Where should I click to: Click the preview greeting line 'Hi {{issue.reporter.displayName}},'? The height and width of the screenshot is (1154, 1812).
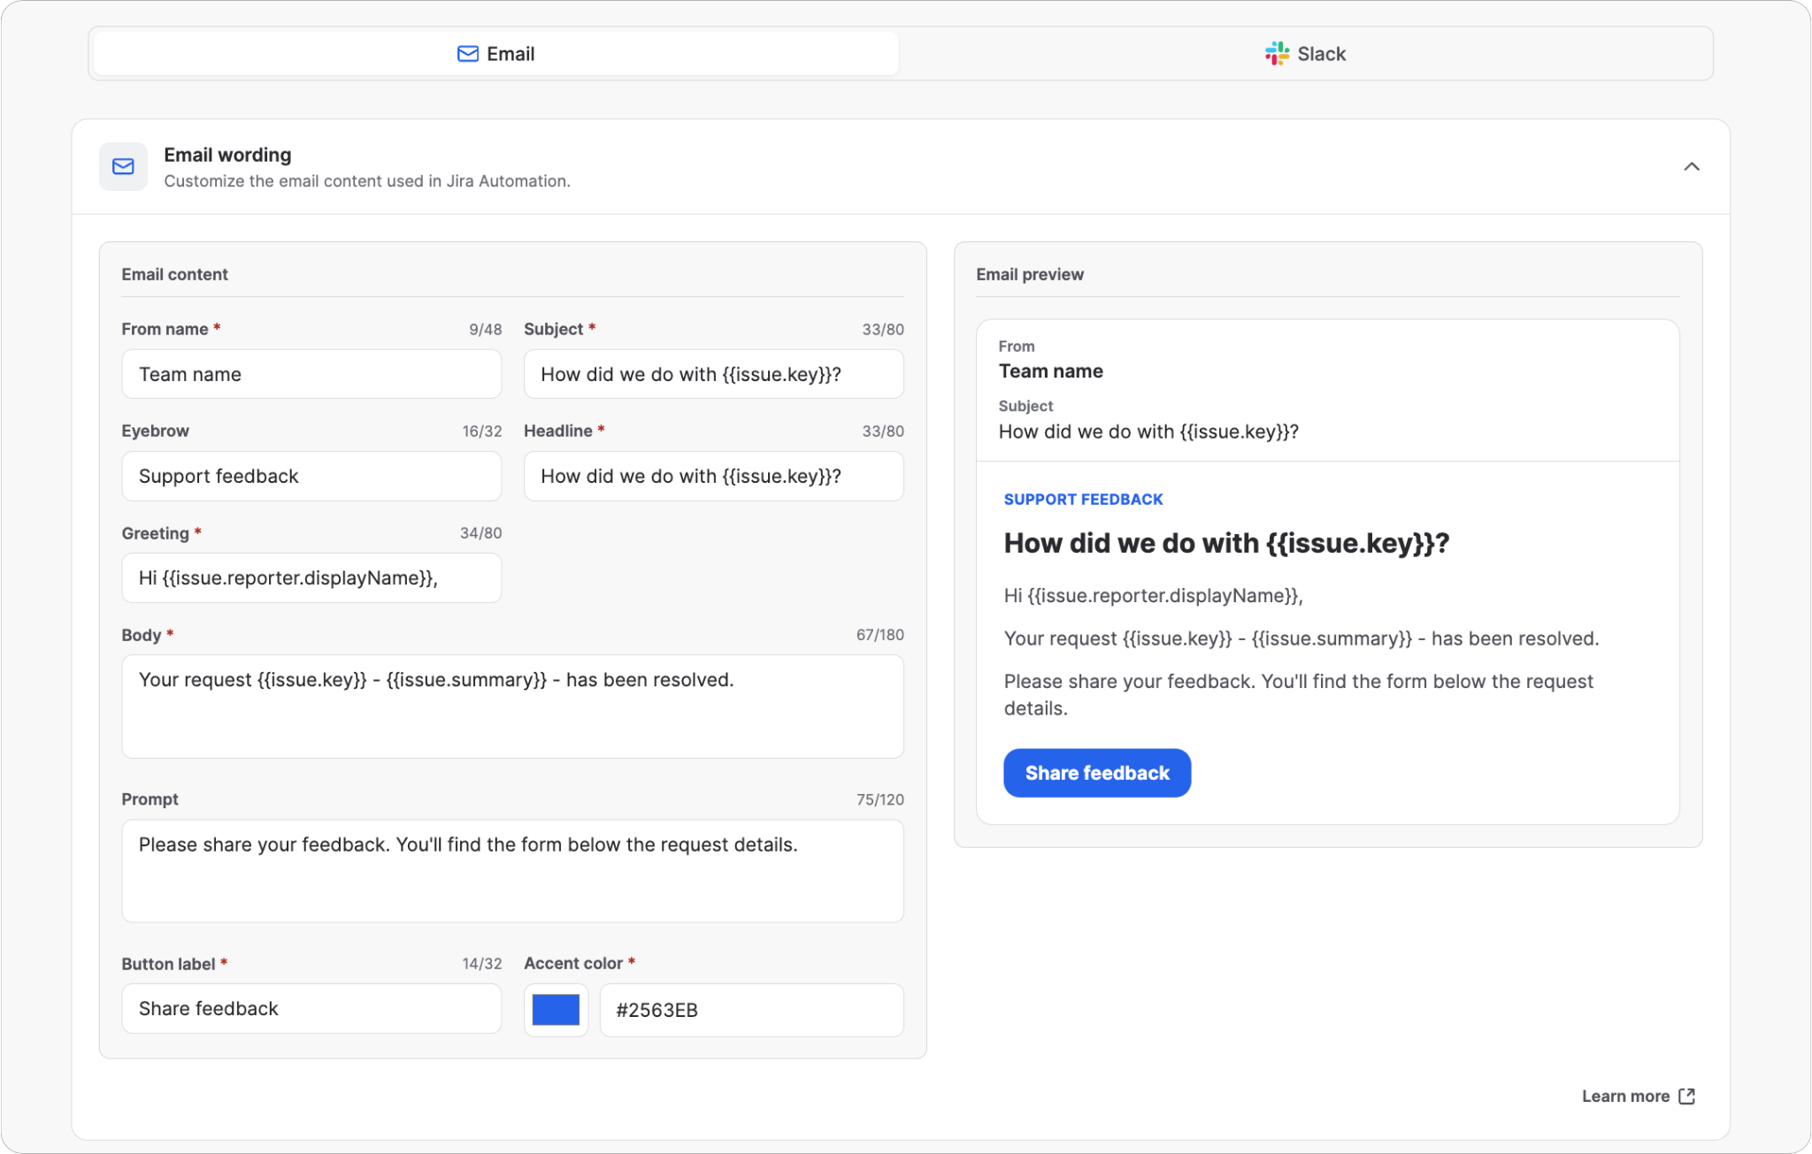[1153, 596]
